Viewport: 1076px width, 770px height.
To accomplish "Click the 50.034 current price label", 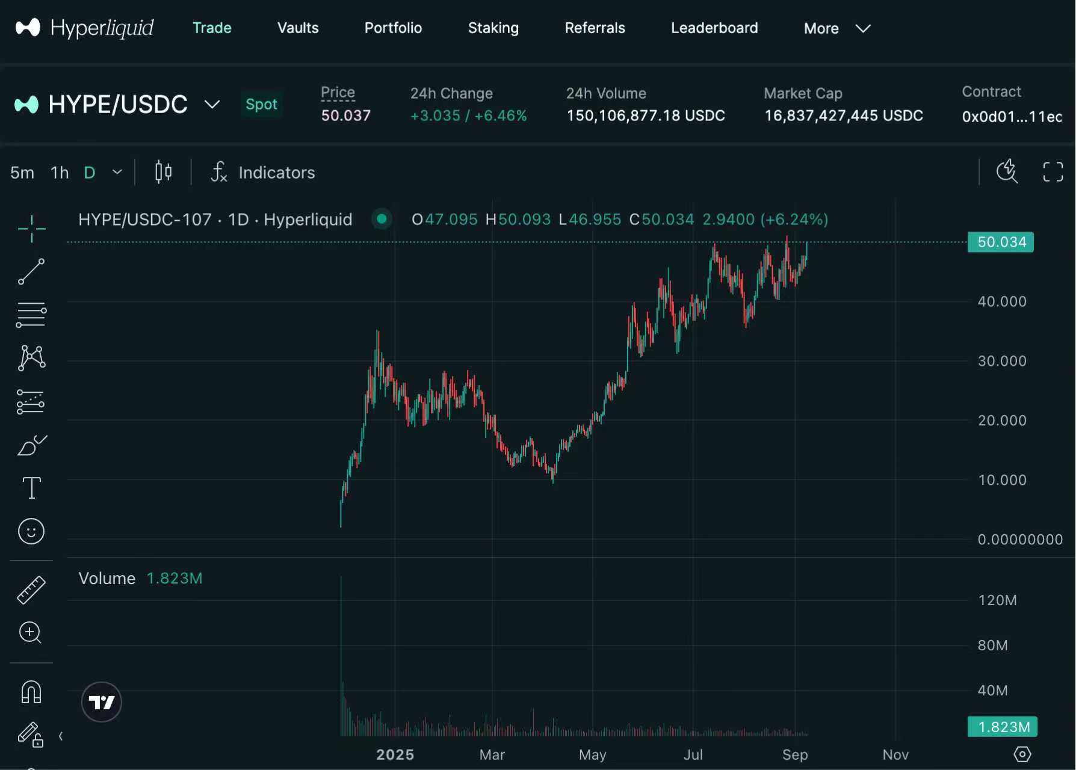I will (1001, 242).
